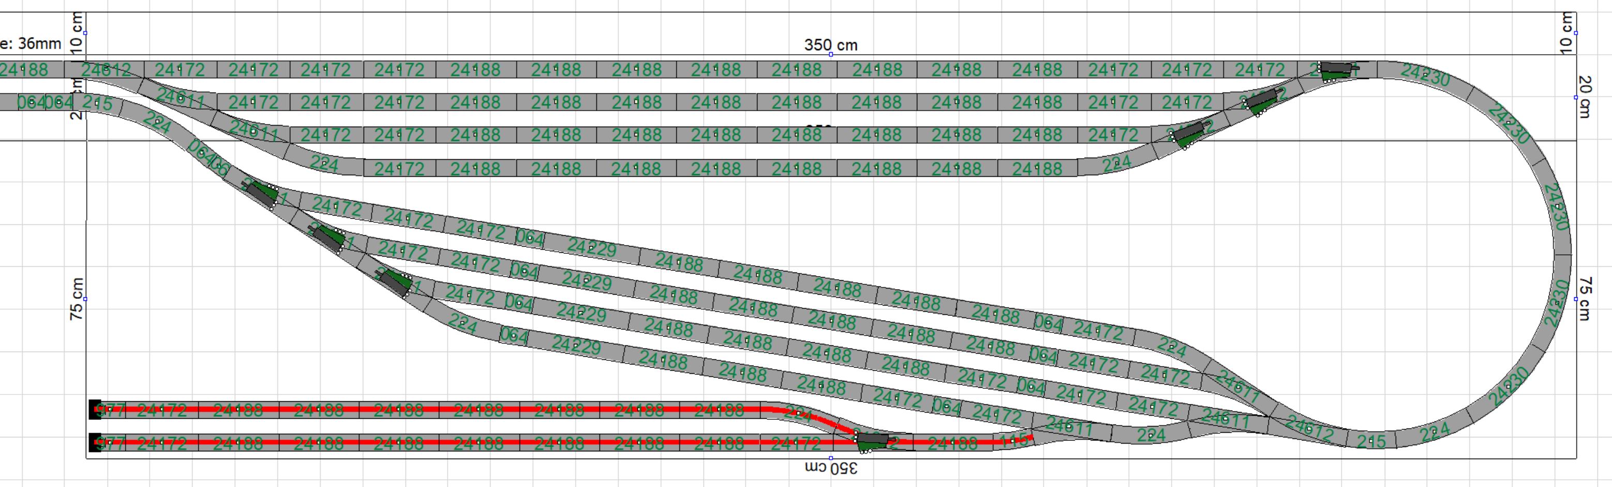Select upper black buffer stop 977
The image size is (1612, 487).
95,409
